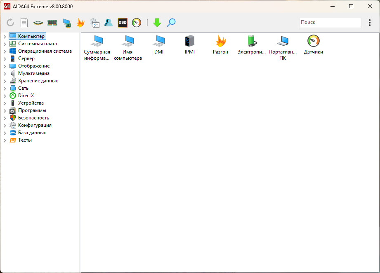This screenshot has height=273, width=380.
Task: Select База данных in the tree
Action: pyautogui.click(x=28, y=133)
